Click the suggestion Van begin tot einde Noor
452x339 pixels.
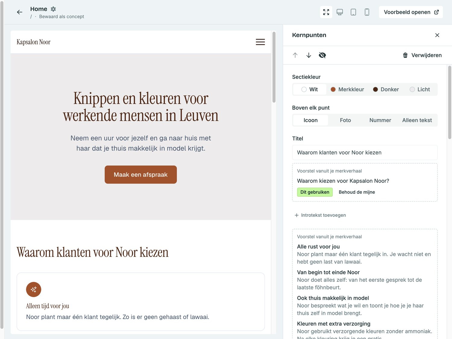(328, 272)
